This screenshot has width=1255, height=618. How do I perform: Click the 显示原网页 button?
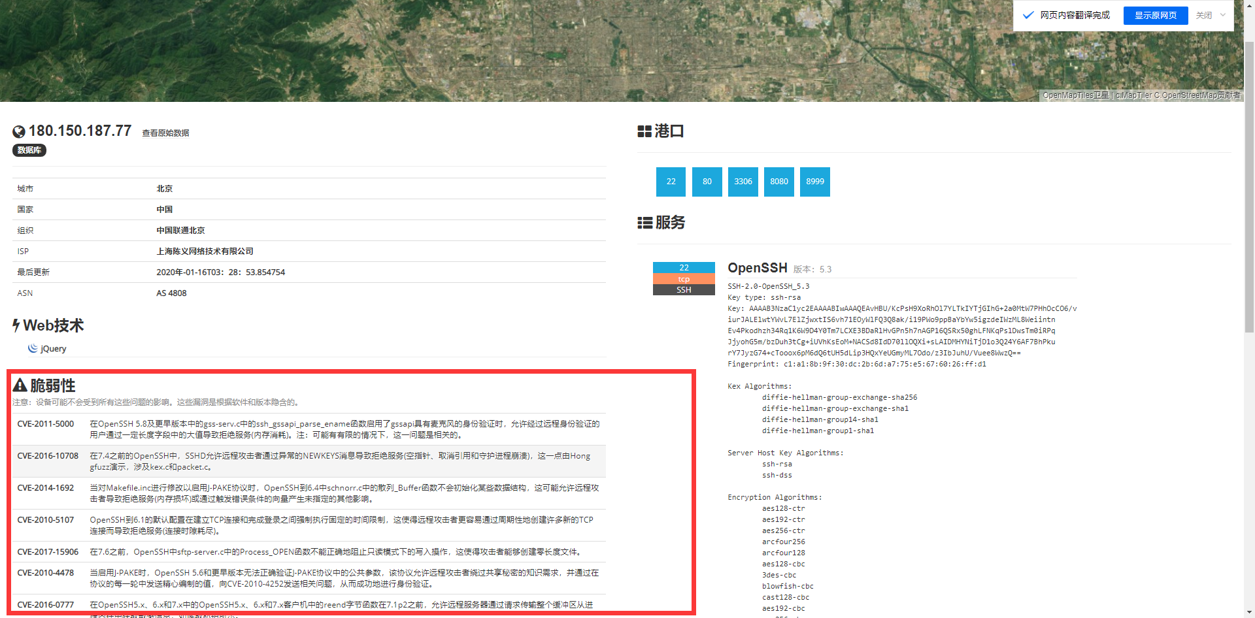pyautogui.click(x=1155, y=14)
